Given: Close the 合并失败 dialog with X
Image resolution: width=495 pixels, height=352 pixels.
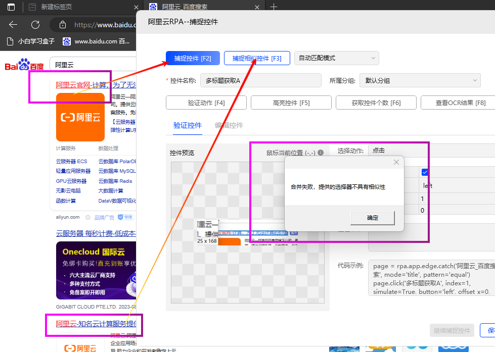Looking at the screenshot, I should tap(396, 162).
